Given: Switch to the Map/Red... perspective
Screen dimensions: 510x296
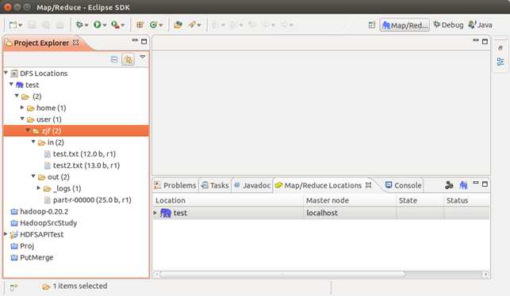Looking at the screenshot, I should 405,25.
